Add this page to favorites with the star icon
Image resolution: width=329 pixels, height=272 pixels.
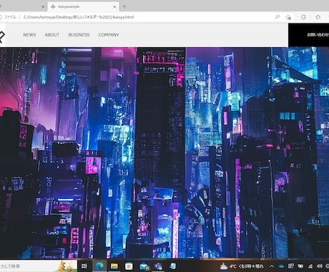pos(288,17)
